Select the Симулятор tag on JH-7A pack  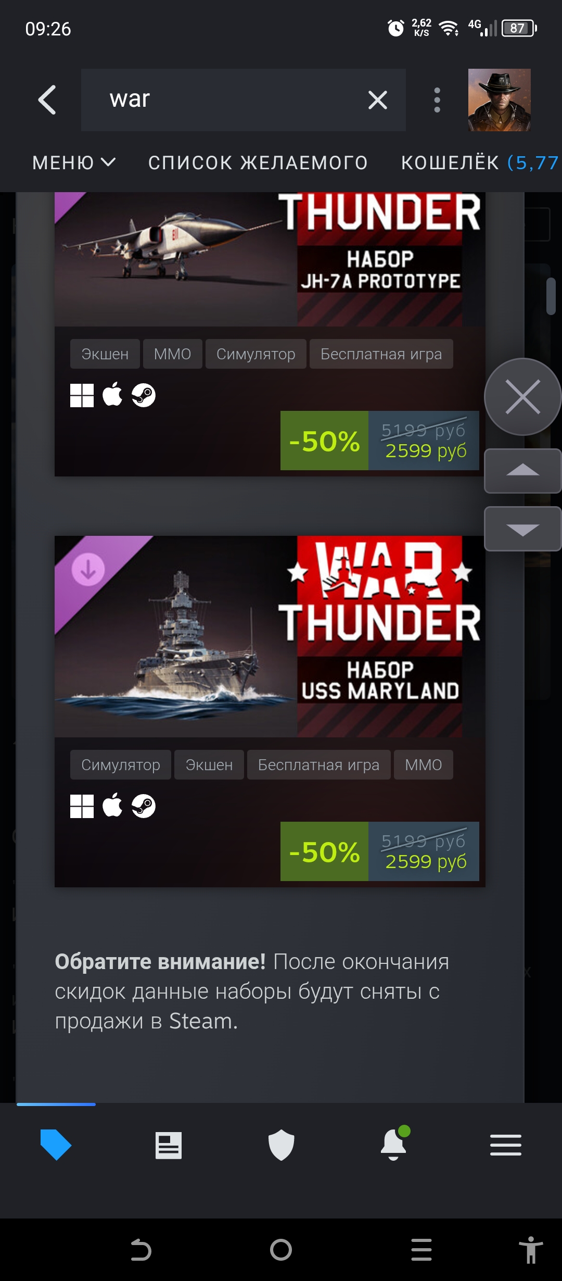[x=256, y=354]
